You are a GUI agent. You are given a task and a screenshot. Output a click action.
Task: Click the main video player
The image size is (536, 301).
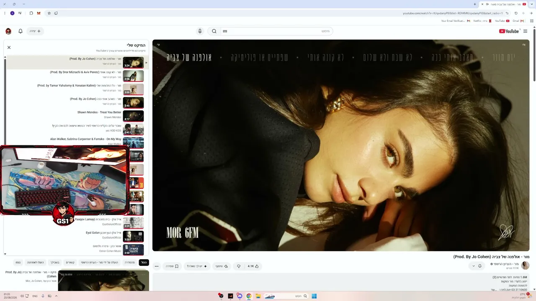click(x=341, y=145)
